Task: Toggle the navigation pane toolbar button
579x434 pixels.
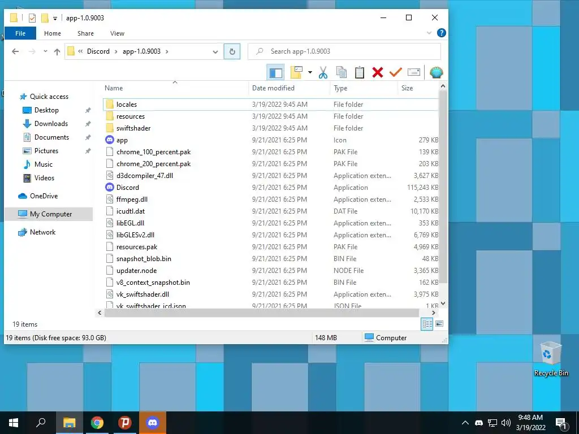Action: coord(275,72)
